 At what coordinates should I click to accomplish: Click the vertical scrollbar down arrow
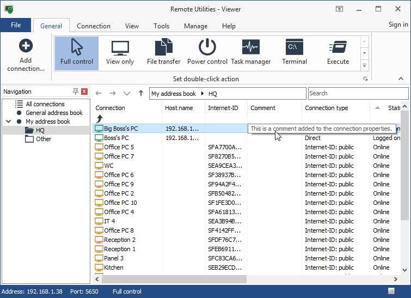(x=404, y=270)
